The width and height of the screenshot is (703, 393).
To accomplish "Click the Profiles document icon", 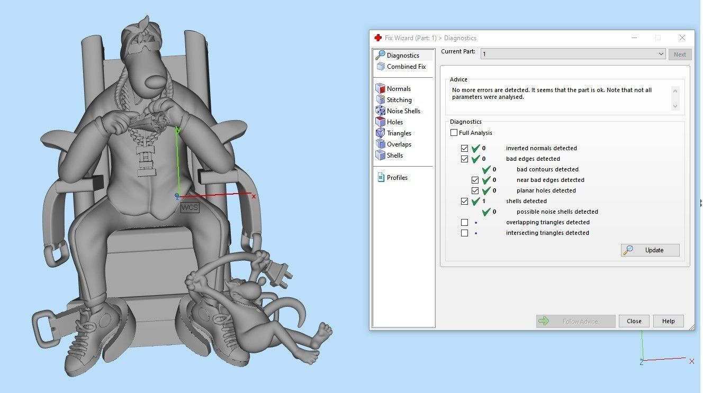I will point(381,178).
